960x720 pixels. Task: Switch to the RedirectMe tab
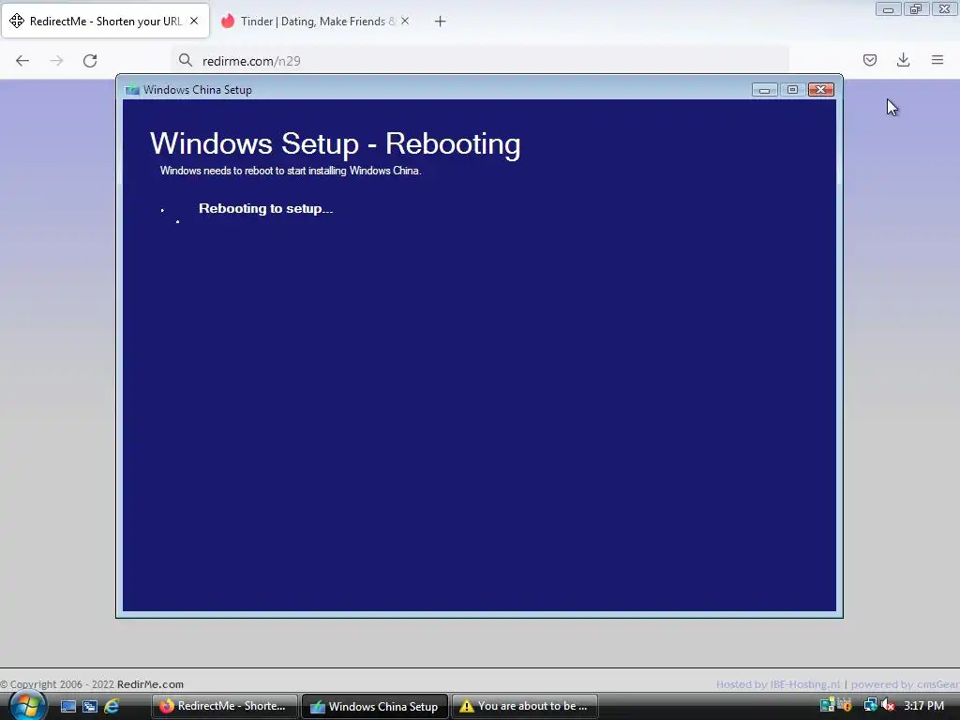pyautogui.click(x=105, y=21)
